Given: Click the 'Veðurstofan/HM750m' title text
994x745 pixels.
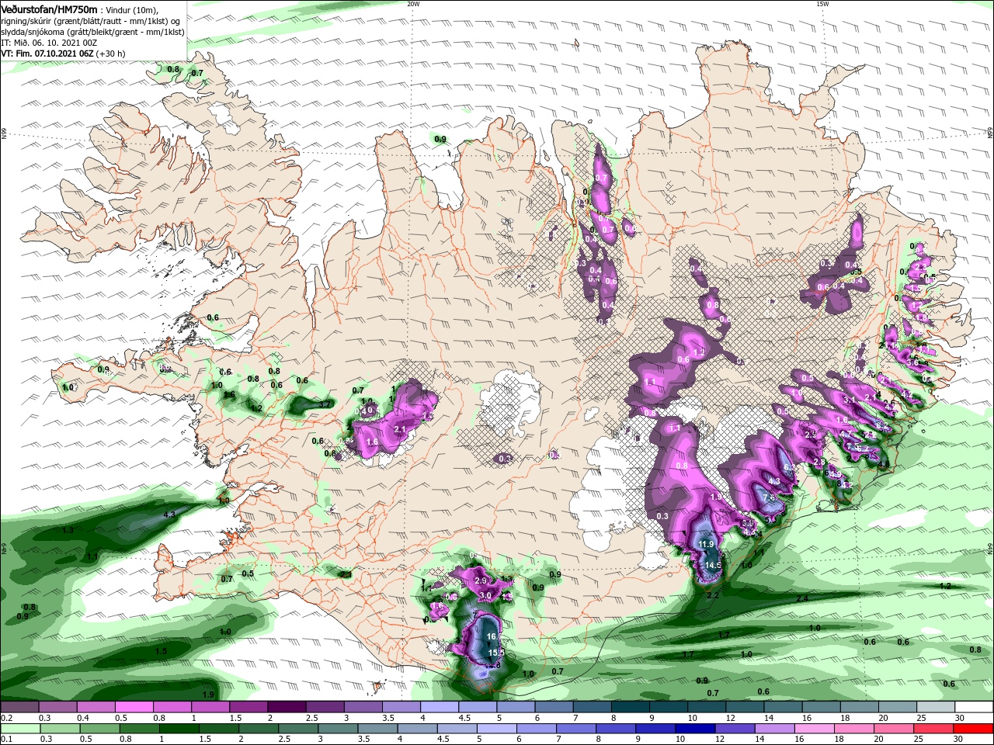Looking at the screenshot, I should click(x=48, y=9).
